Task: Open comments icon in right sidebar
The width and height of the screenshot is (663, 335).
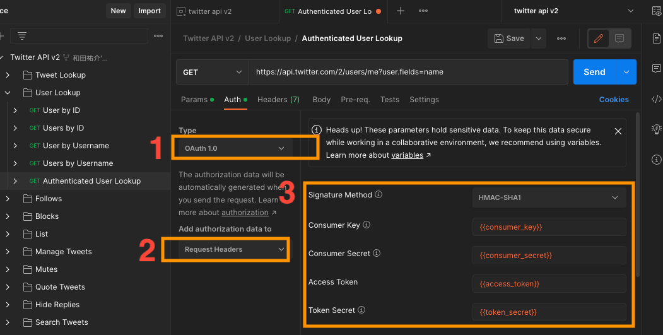Action: point(656,69)
